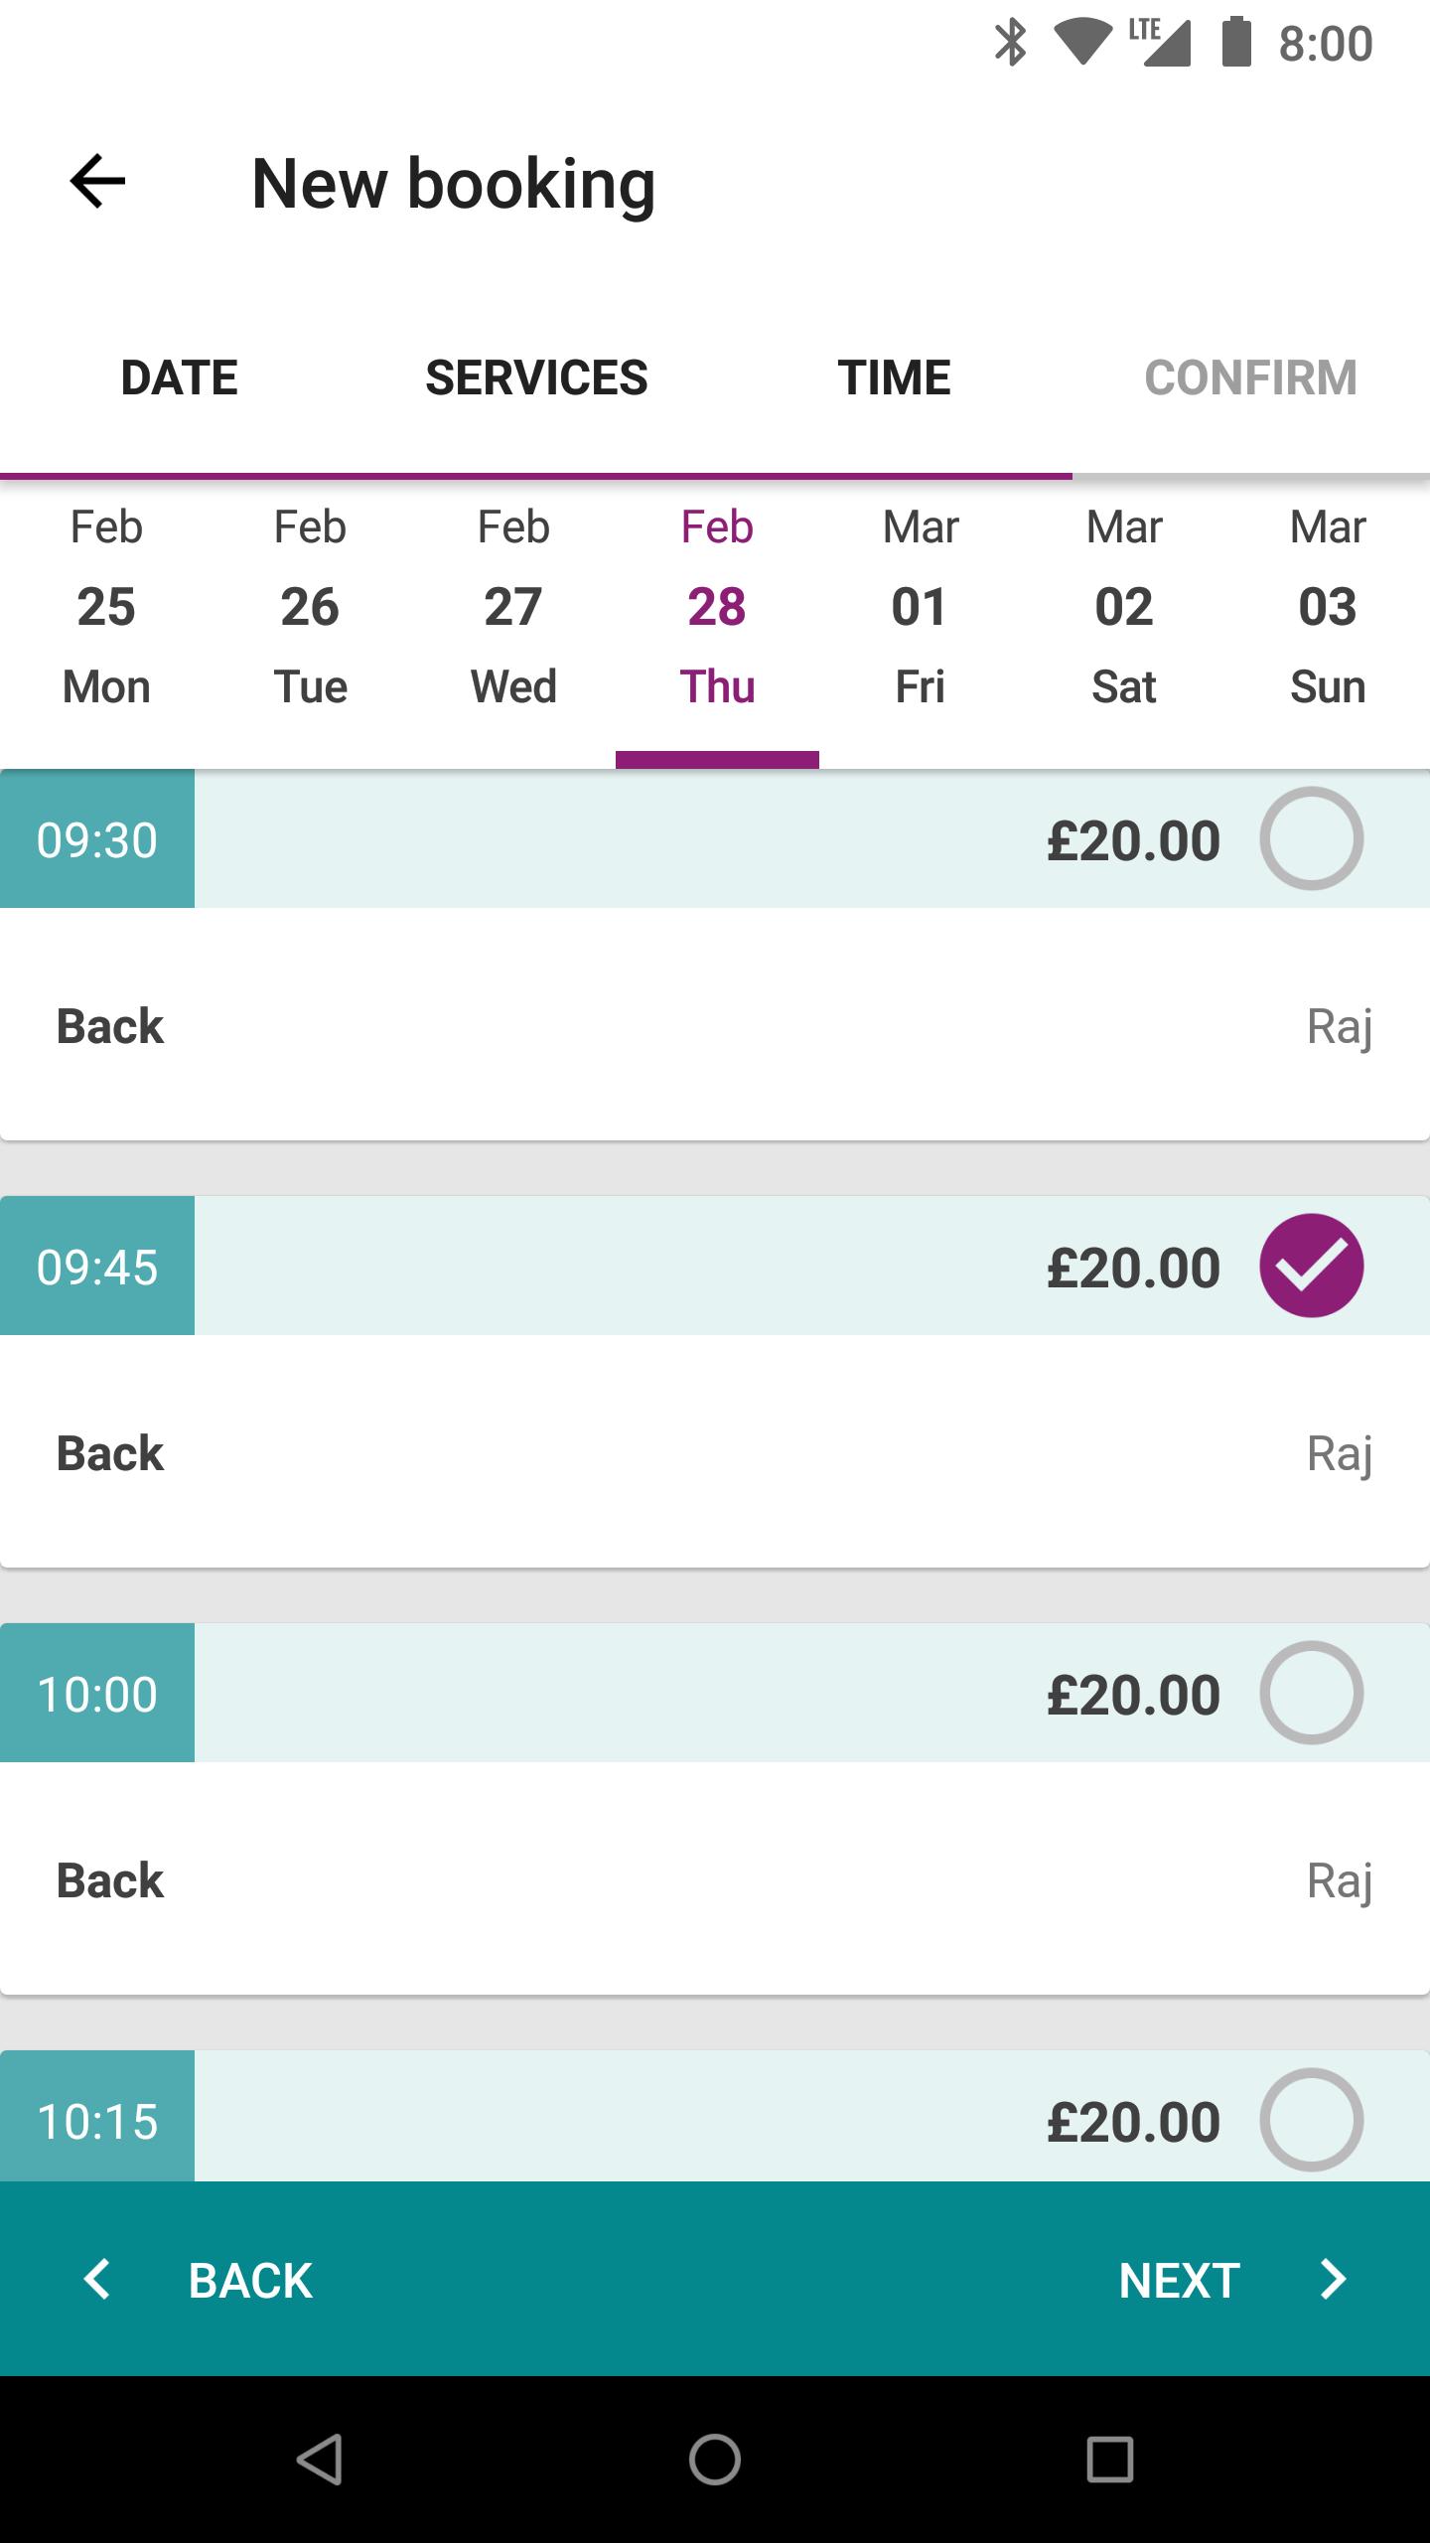The width and height of the screenshot is (1430, 2543).
Task: Tap Android recent apps square
Action: click(x=1110, y=2460)
